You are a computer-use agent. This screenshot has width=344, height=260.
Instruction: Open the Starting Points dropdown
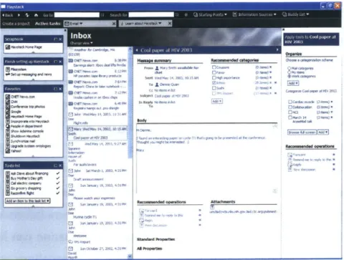[x=210, y=14]
